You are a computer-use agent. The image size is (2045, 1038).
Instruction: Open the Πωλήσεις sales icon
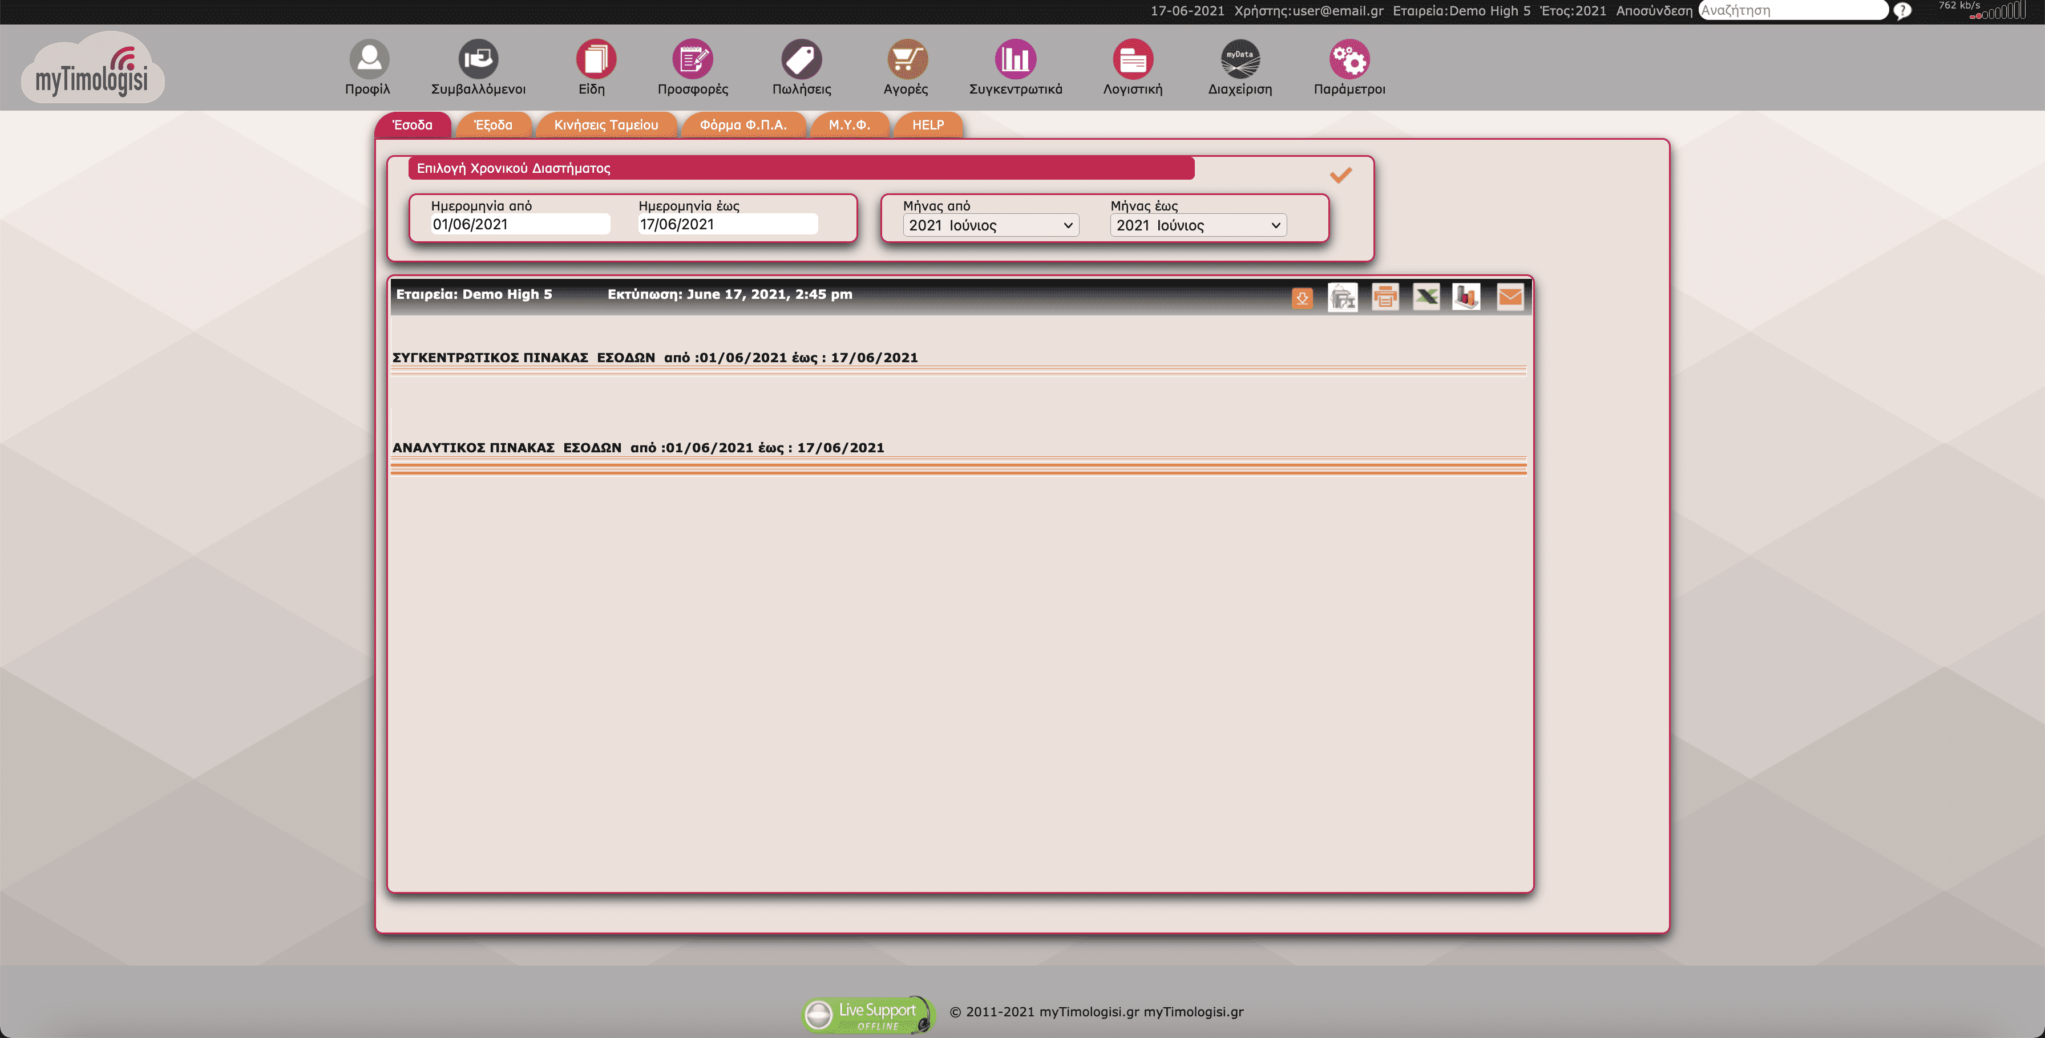(x=802, y=59)
